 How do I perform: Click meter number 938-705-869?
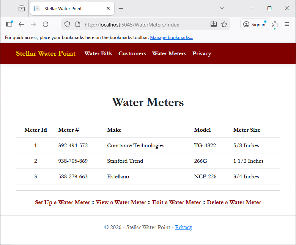pyautogui.click(x=73, y=161)
